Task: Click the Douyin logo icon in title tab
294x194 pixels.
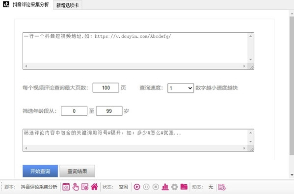Action: point(6,4)
